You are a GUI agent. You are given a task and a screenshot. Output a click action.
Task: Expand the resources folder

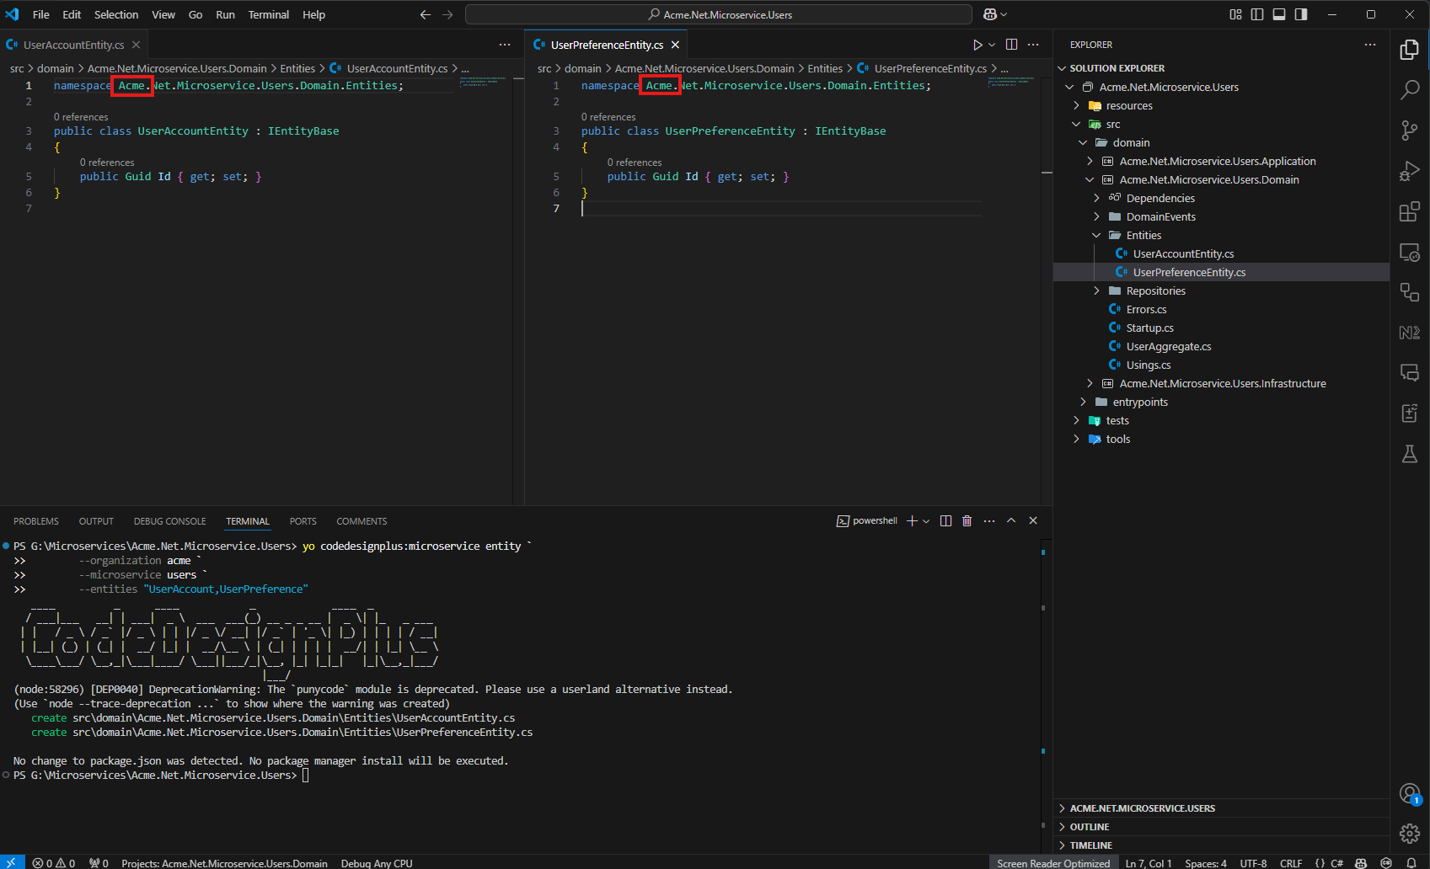click(1076, 105)
